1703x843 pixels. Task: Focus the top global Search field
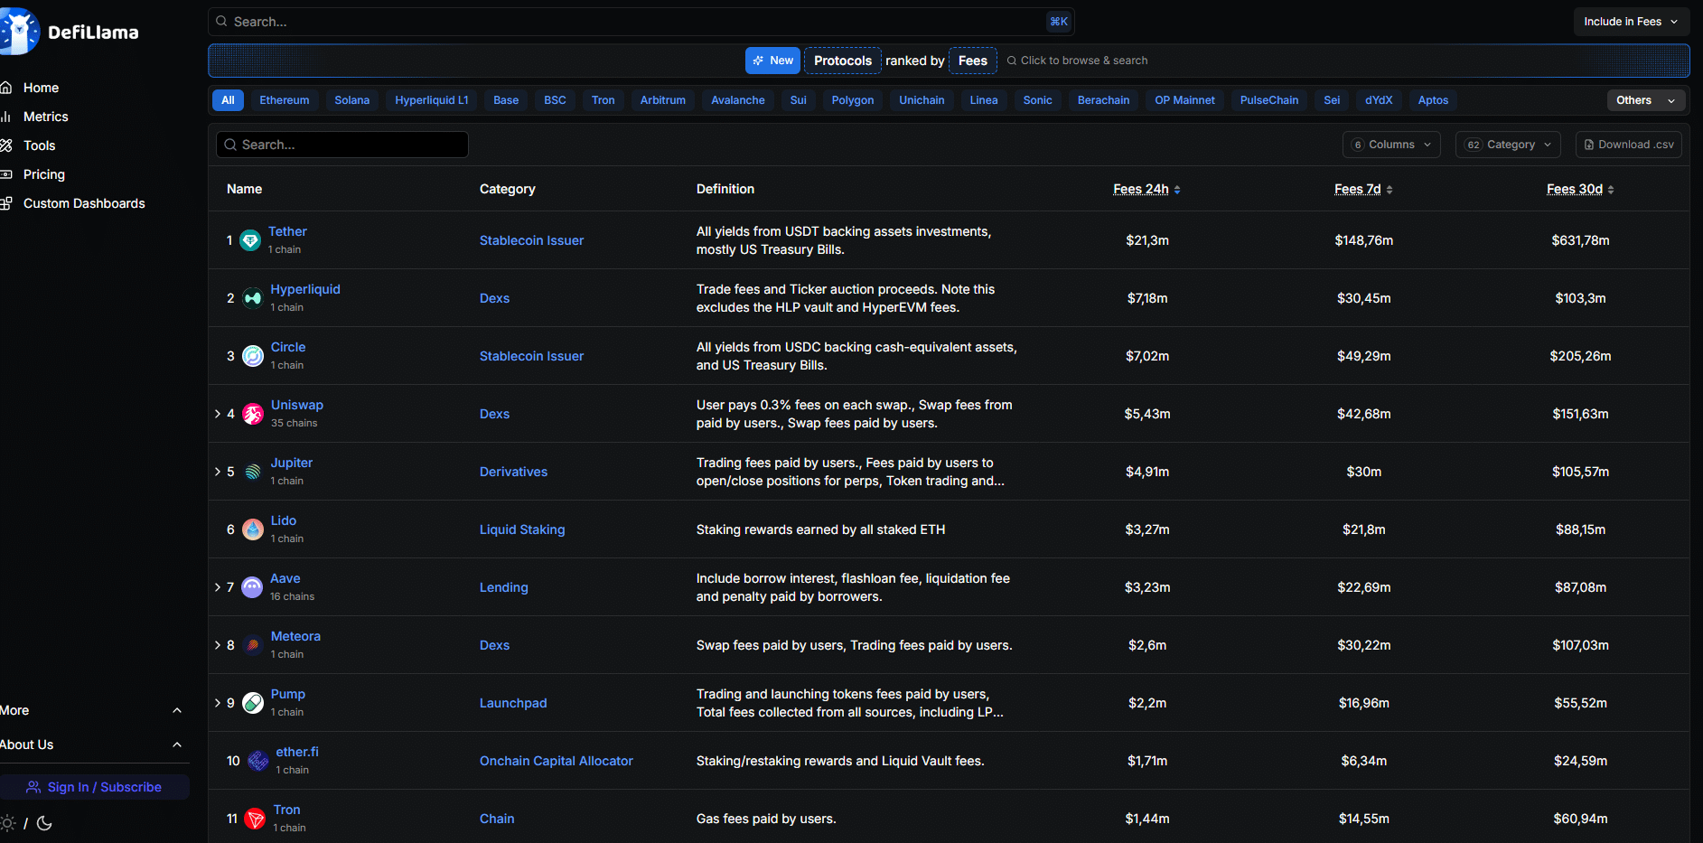(641, 22)
